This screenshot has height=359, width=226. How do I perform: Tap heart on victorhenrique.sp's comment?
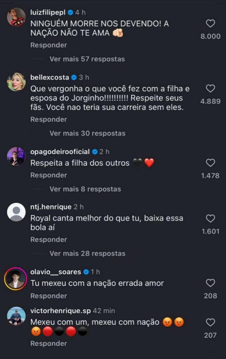[210, 322]
